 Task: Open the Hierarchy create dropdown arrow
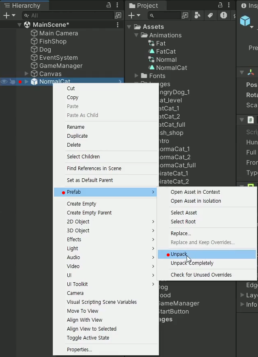[x=14, y=15]
